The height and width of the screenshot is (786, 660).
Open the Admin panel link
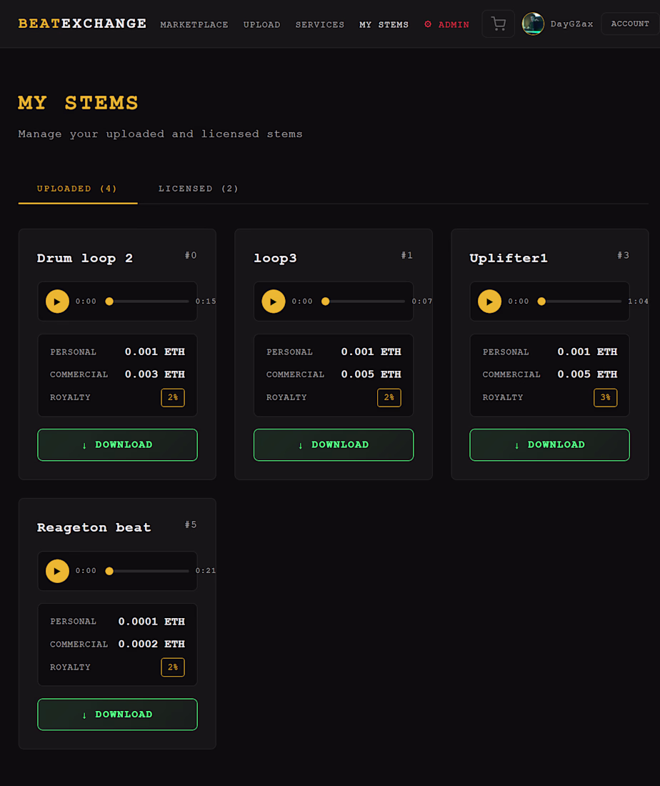pyautogui.click(x=446, y=24)
